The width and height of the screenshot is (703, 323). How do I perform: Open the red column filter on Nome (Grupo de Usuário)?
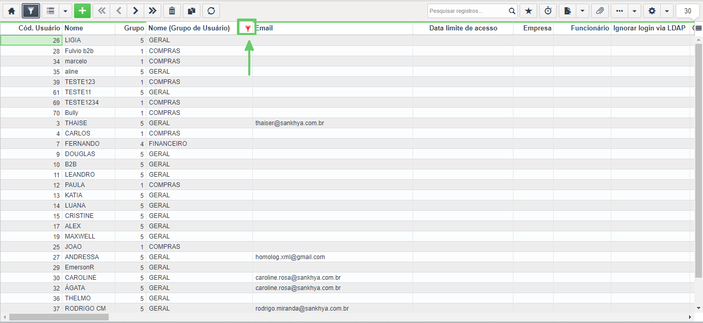248,29
